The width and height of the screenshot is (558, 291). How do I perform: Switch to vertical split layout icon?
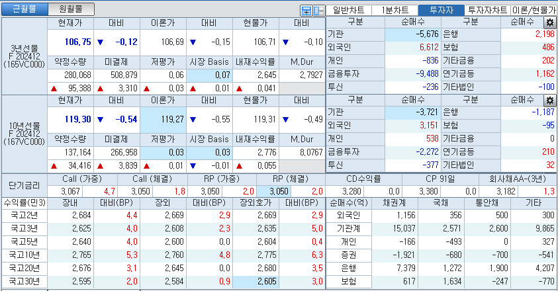coord(318,11)
